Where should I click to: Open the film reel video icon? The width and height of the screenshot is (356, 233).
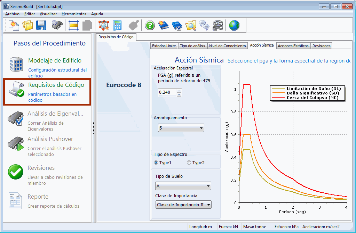click(x=218, y=25)
